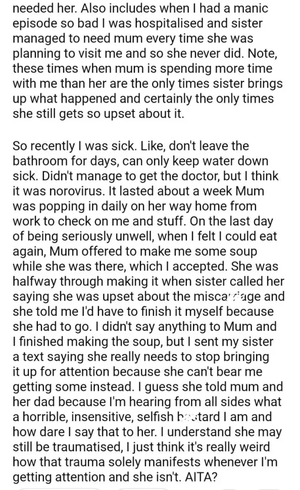
Task: Click "Note," in the first paragraph
Action: tap(263, 54)
